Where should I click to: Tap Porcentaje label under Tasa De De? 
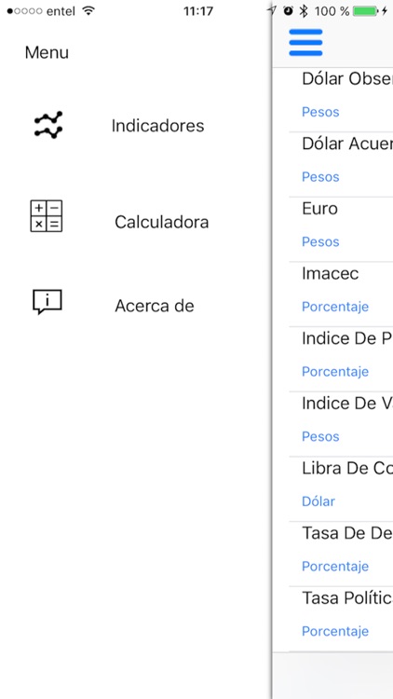pos(335,566)
